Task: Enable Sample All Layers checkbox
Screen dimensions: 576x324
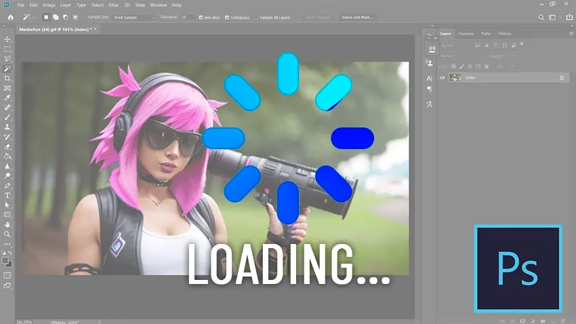Action: click(256, 17)
